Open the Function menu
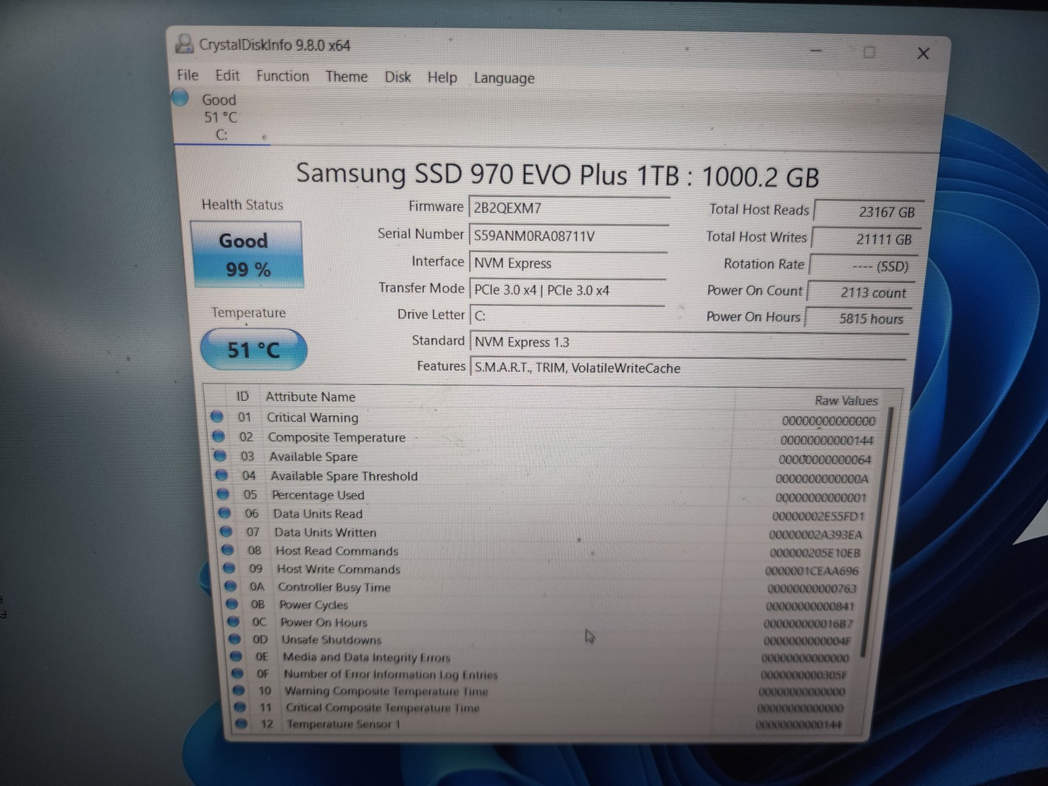 pyautogui.click(x=282, y=76)
